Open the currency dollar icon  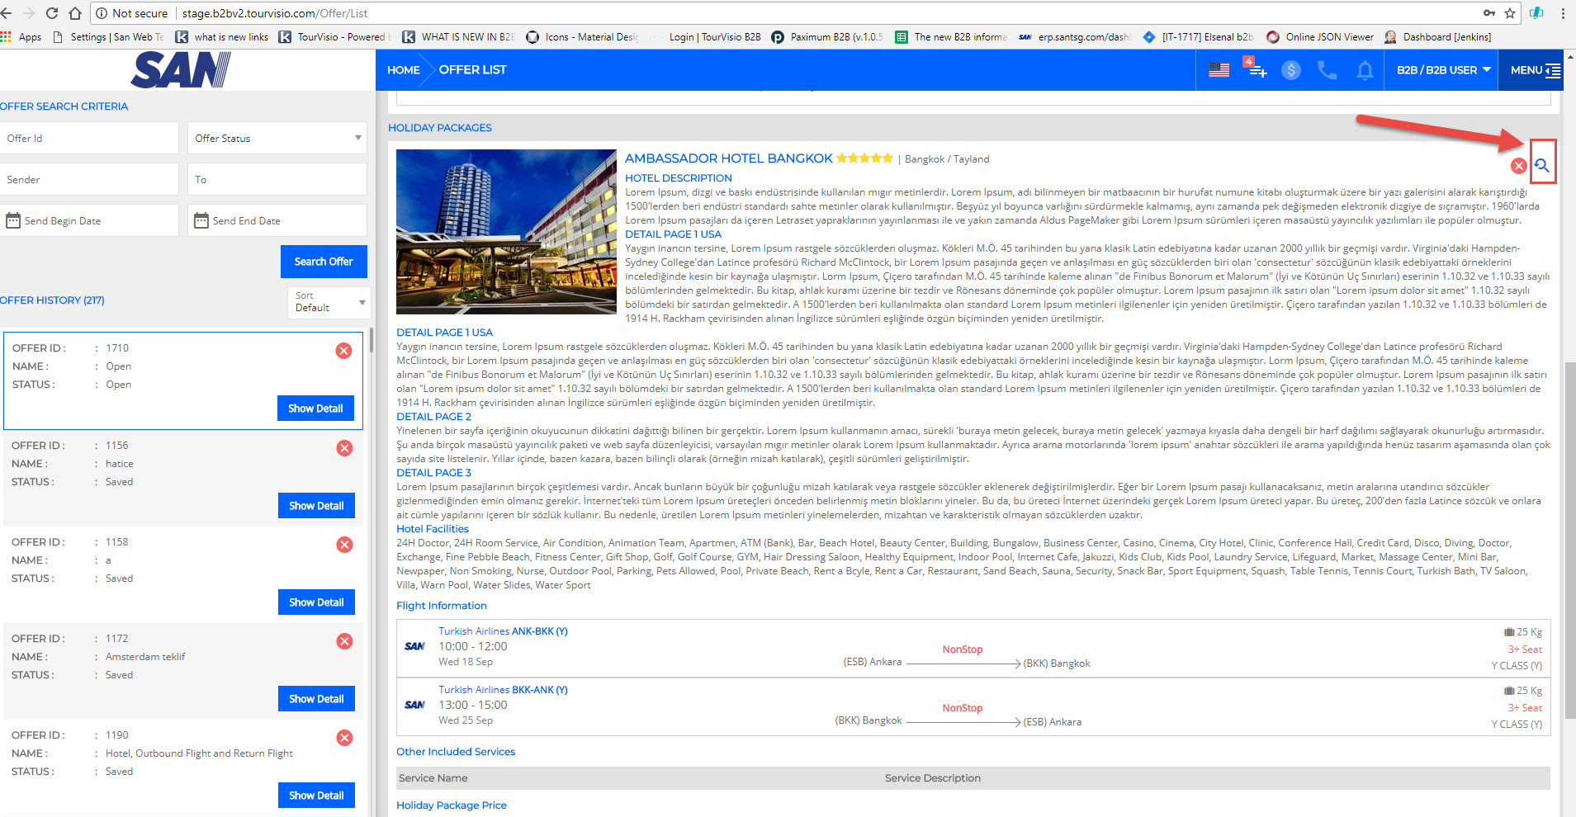point(1290,70)
